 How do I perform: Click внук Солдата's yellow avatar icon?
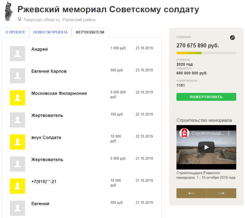point(17,142)
